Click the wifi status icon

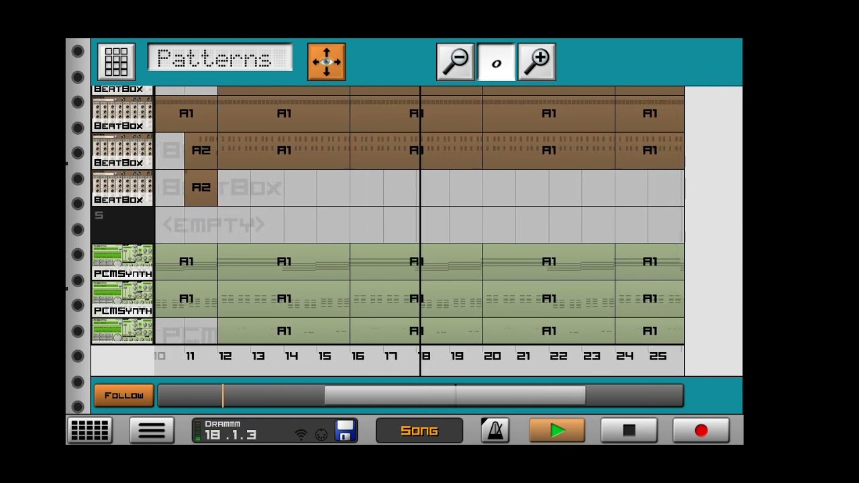[301, 435]
